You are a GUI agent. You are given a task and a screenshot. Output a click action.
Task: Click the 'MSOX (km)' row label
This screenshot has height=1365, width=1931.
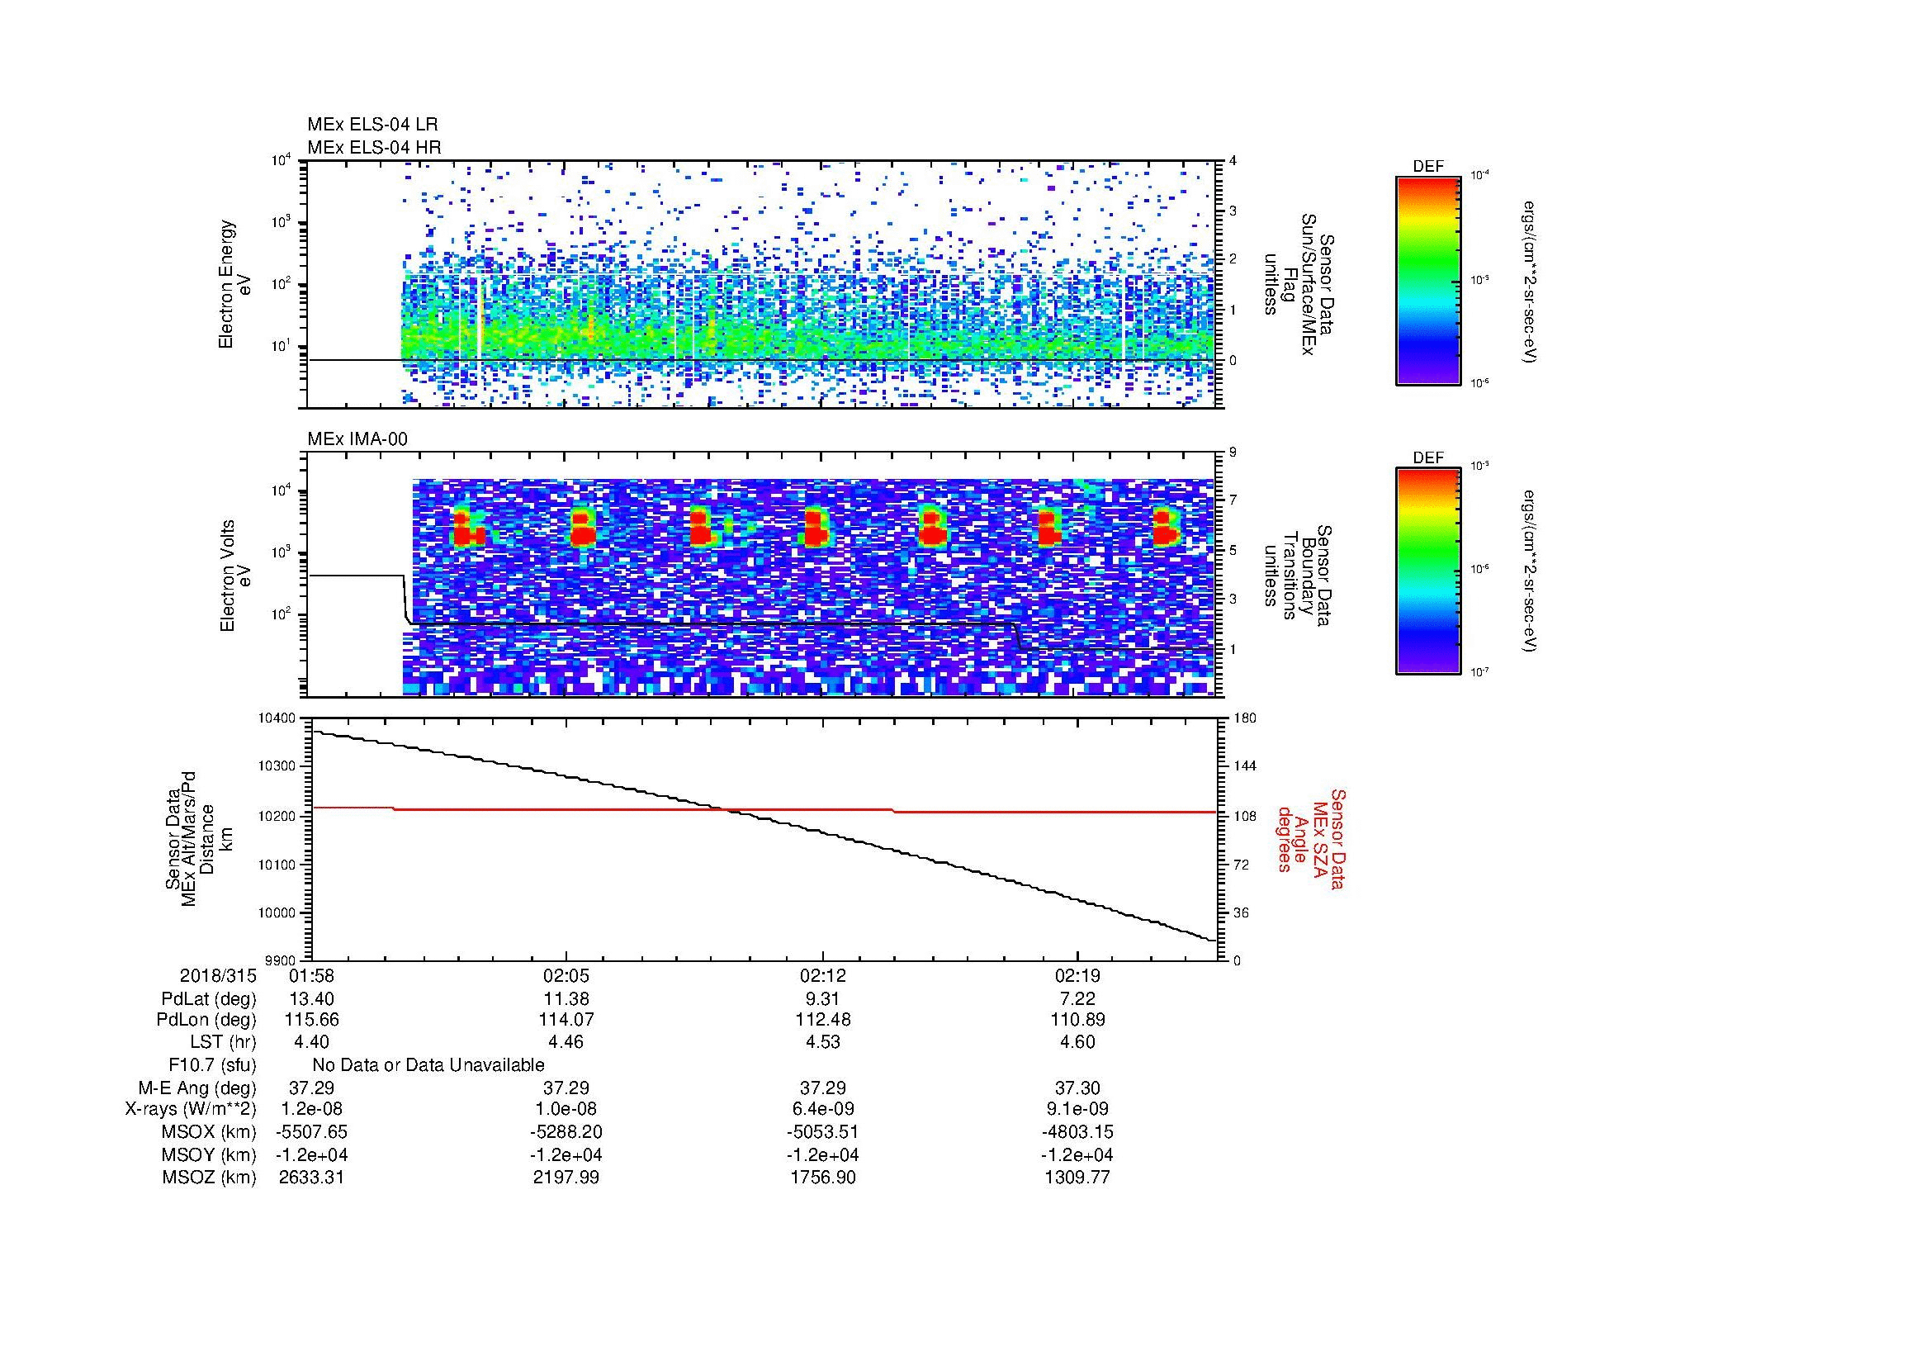pyautogui.click(x=209, y=1132)
